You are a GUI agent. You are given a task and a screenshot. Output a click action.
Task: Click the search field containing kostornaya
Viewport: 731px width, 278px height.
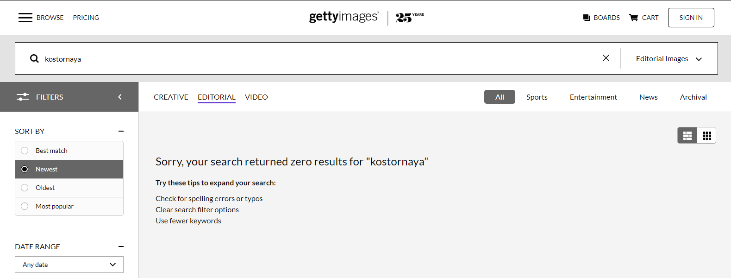(x=315, y=59)
